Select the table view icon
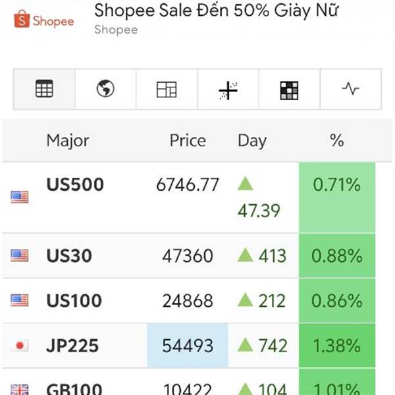This screenshot has width=395, height=395. [x=44, y=89]
